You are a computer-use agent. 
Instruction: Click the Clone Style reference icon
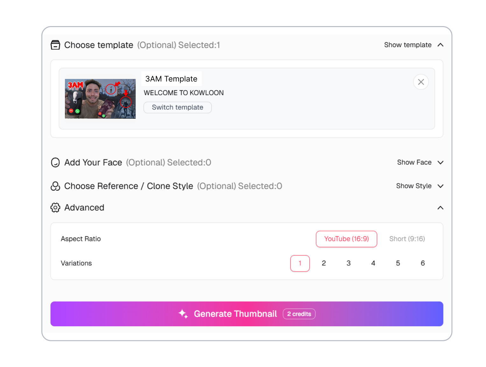click(x=55, y=186)
